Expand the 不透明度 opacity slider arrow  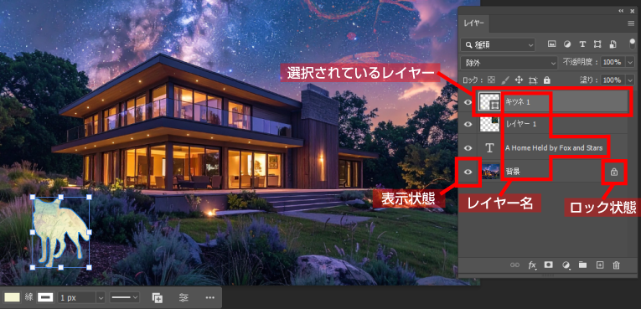tap(629, 63)
